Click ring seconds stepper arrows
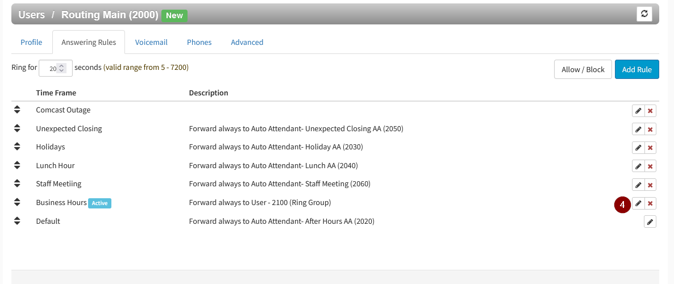Image resolution: width=674 pixels, height=284 pixels. click(x=61, y=68)
